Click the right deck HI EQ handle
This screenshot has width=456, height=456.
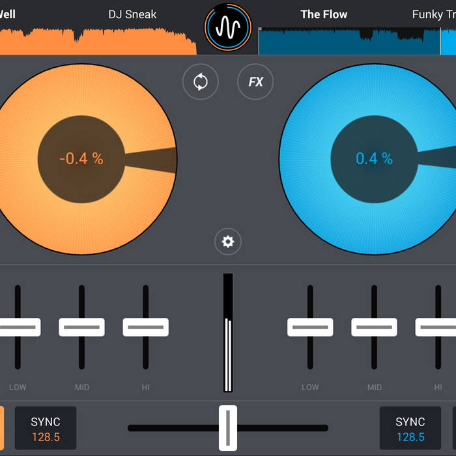(x=436, y=326)
